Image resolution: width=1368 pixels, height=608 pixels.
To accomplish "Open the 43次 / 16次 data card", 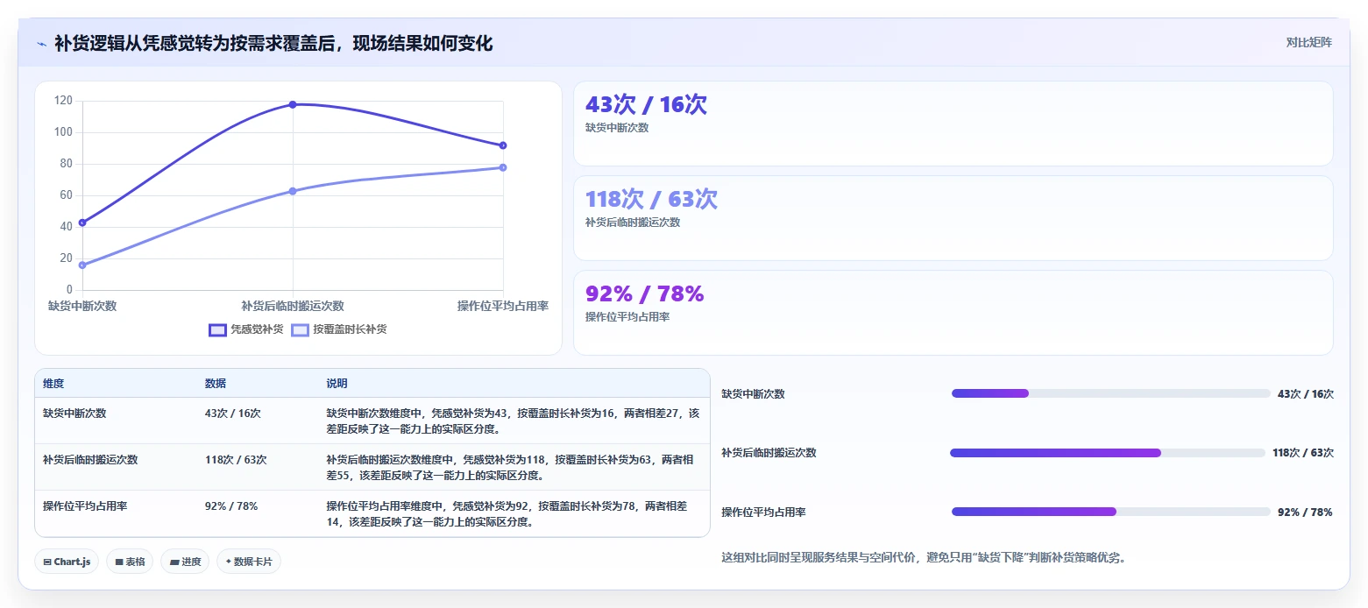I will [x=953, y=124].
